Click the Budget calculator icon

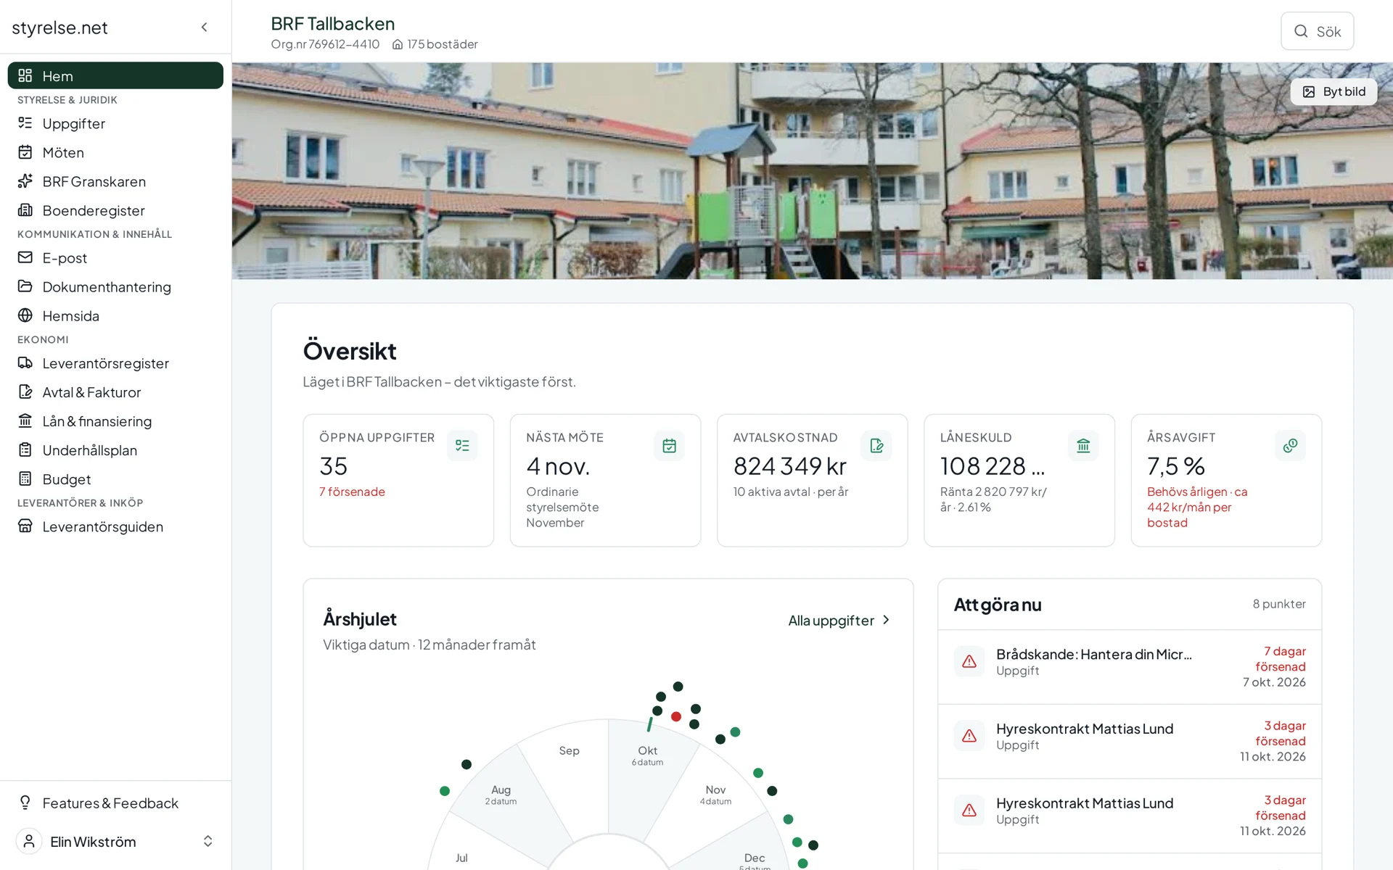pos(25,478)
